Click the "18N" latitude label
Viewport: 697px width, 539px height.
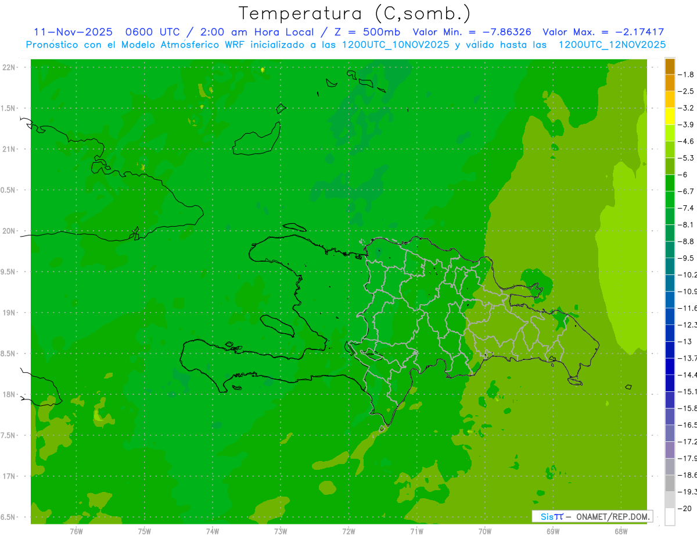pos(9,394)
